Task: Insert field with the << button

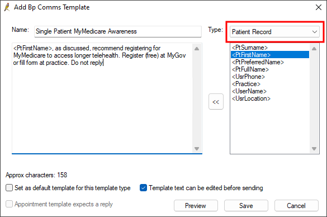Action: 216,102
